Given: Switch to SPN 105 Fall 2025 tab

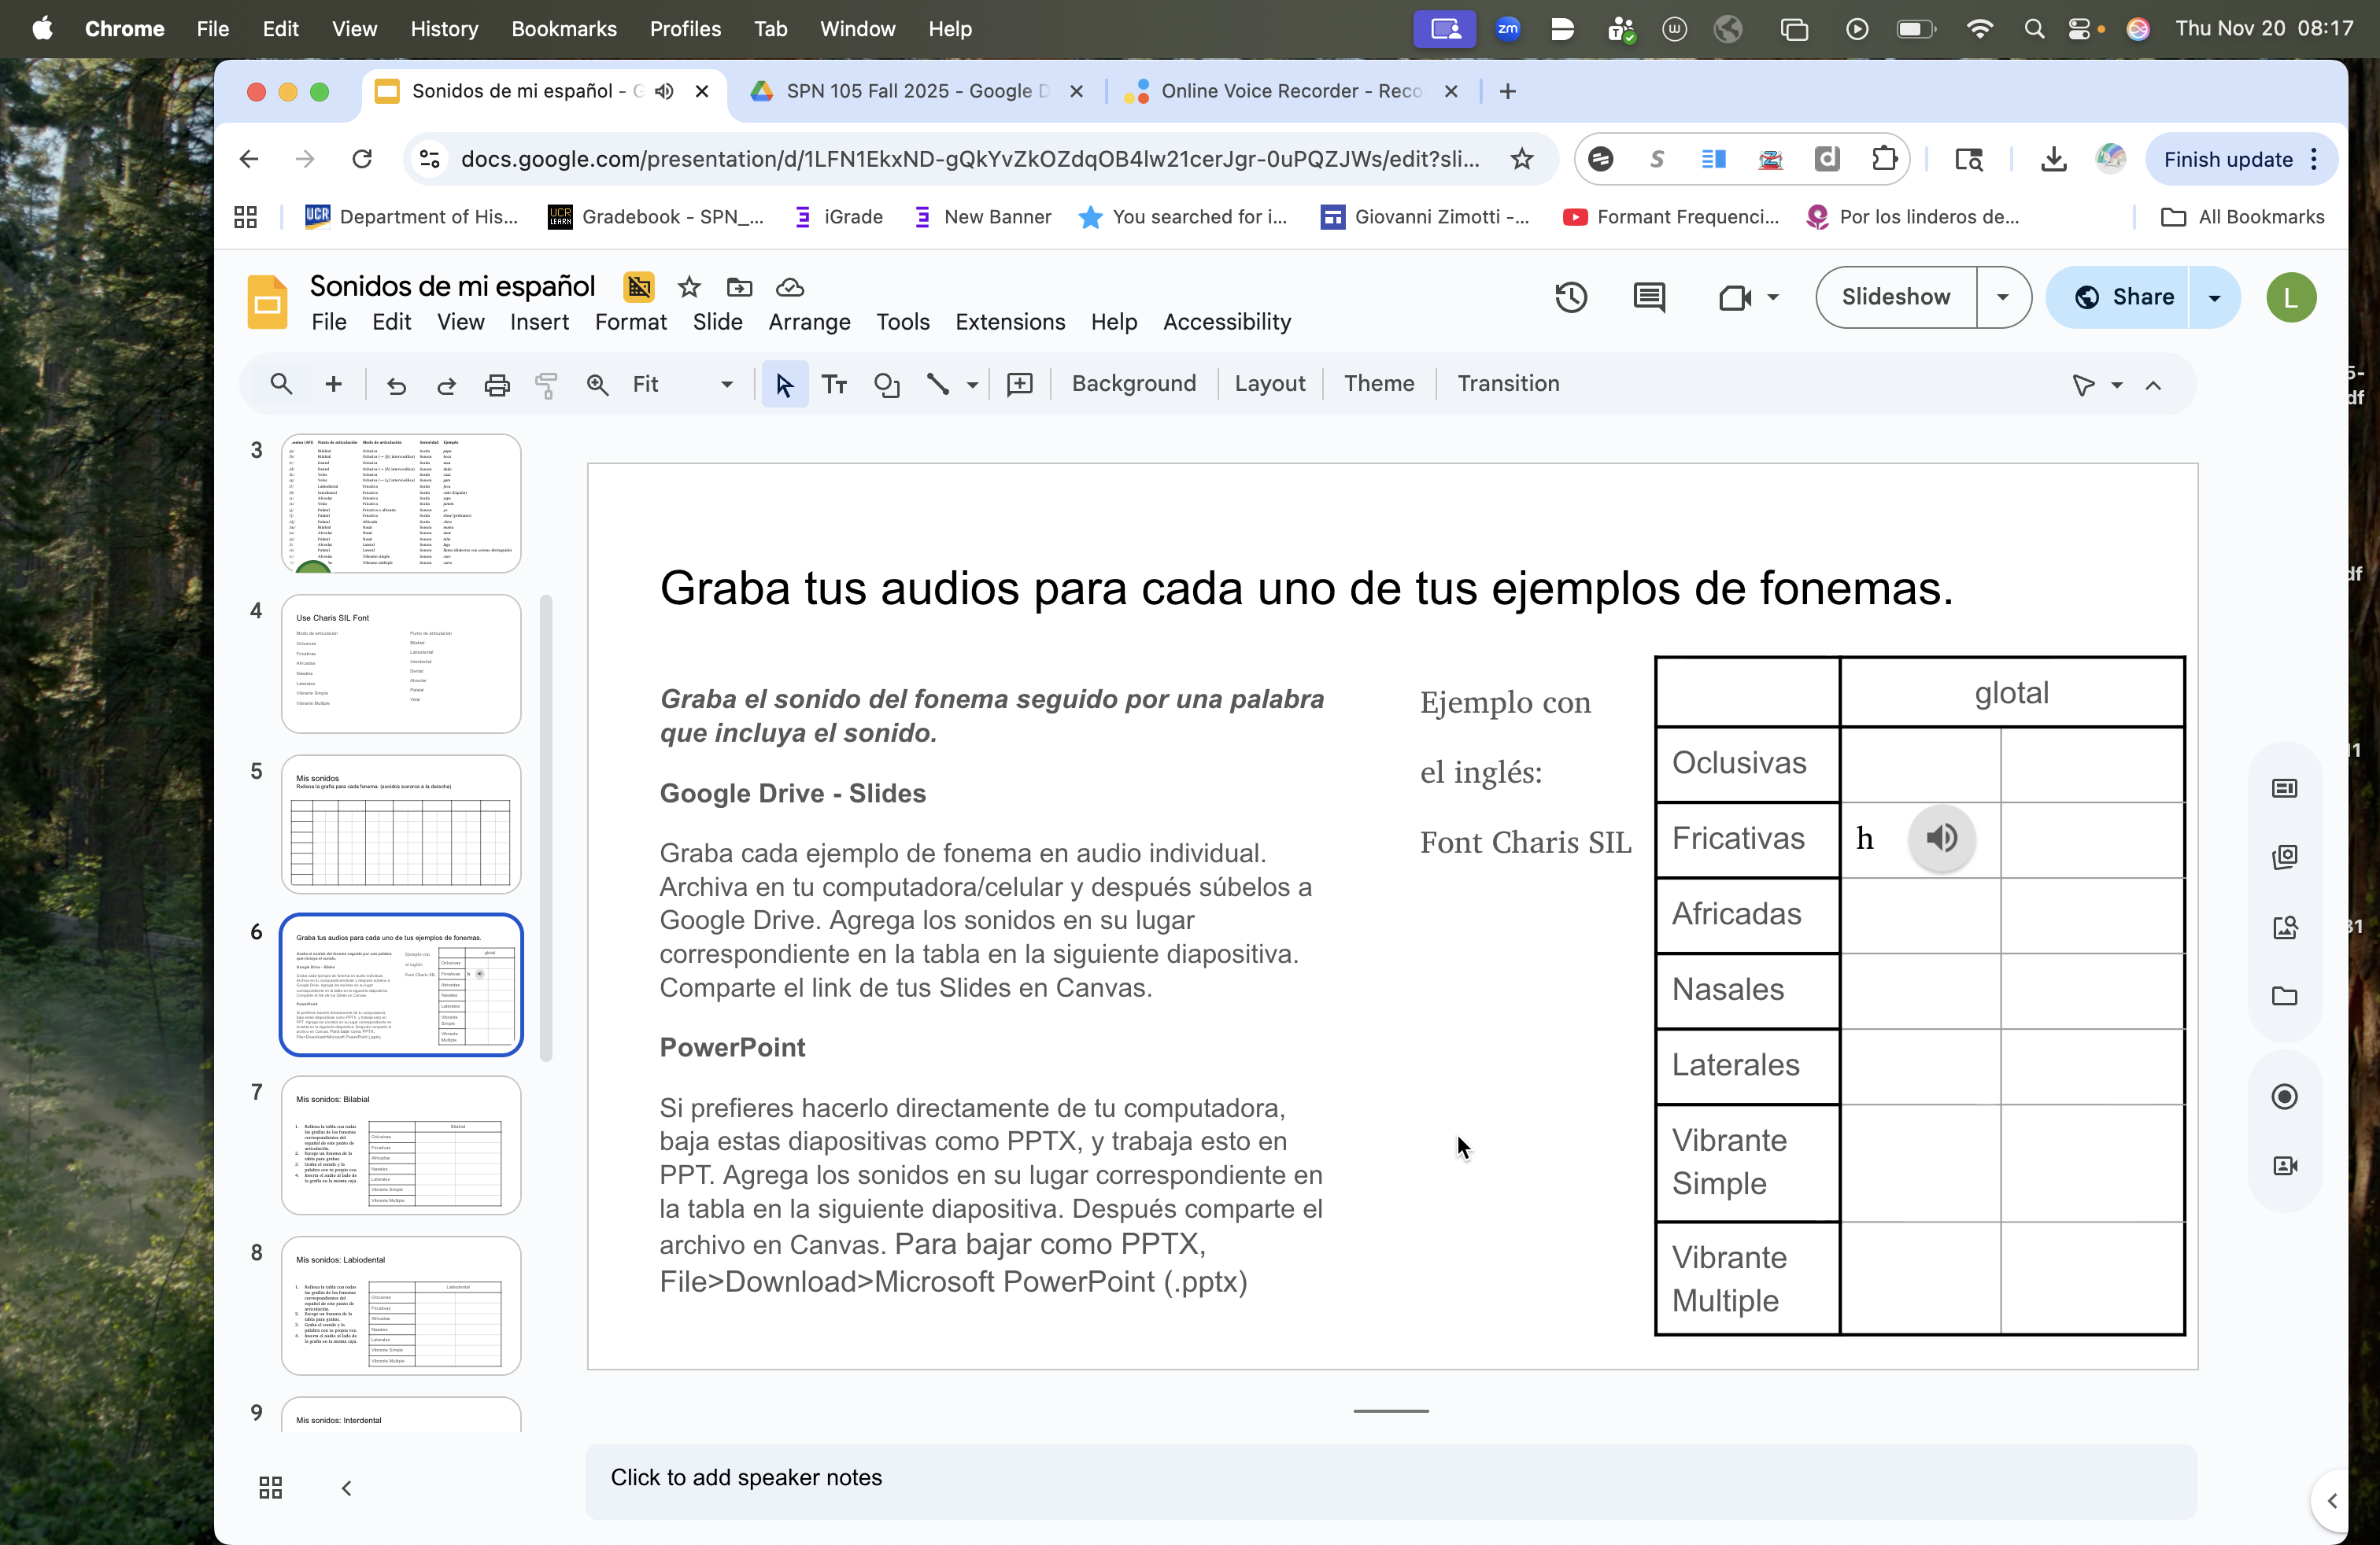Looking at the screenshot, I should pos(917,91).
